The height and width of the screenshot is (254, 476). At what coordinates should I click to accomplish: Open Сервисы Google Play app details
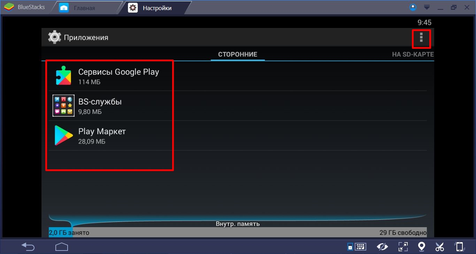click(118, 76)
